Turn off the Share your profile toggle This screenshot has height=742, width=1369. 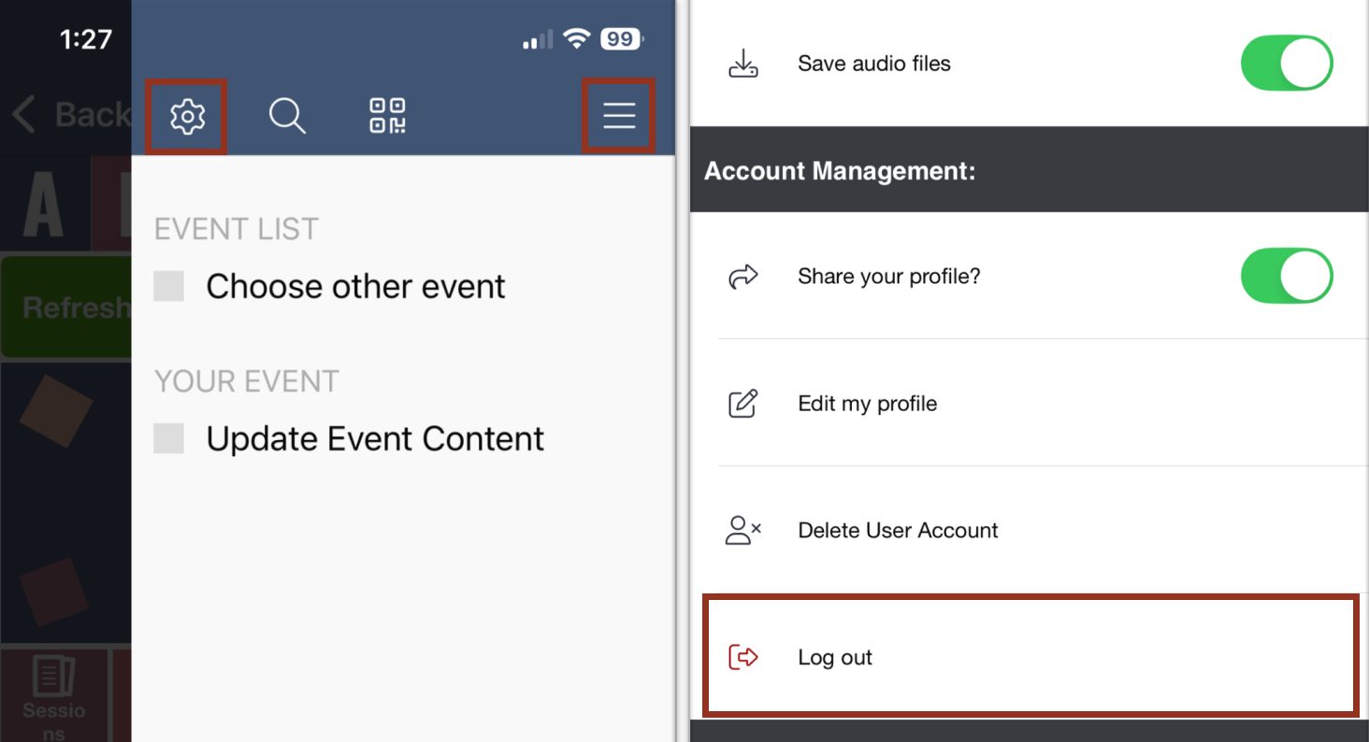tap(1287, 276)
